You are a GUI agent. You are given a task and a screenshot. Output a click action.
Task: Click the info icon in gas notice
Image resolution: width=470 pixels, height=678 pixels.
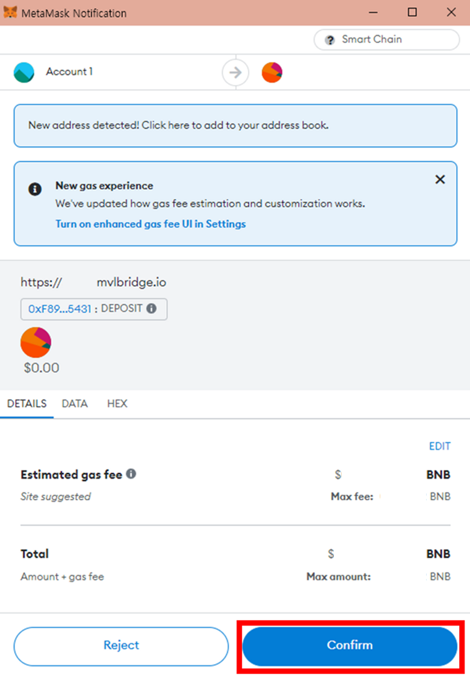(x=35, y=189)
